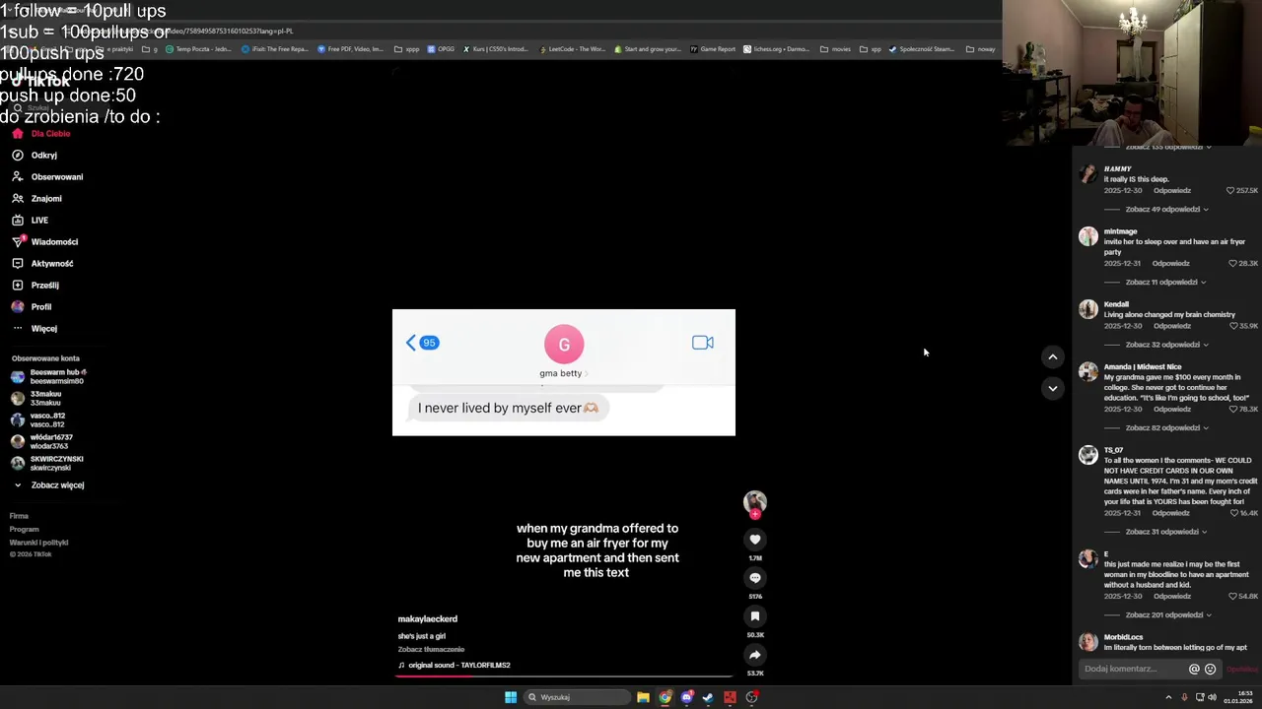The height and width of the screenshot is (709, 1262).
Task: Go to the previous video with up arrow
Action: click(x=1052, y=357)
